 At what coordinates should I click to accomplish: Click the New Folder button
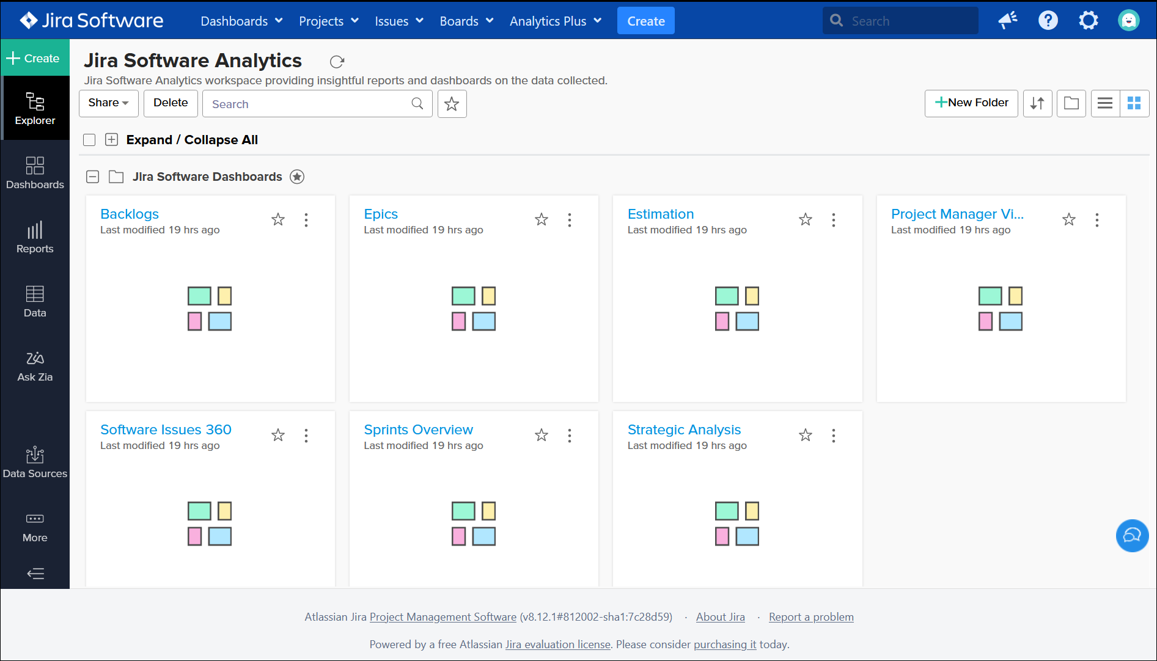971,103
